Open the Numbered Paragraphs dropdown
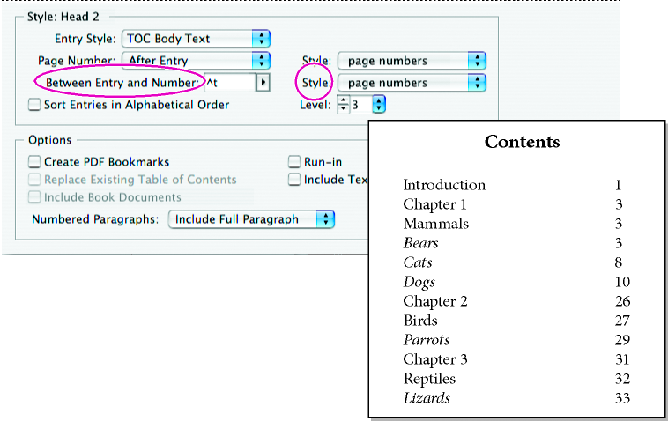This screenshot has width=668, height=421. click(251, 219)
